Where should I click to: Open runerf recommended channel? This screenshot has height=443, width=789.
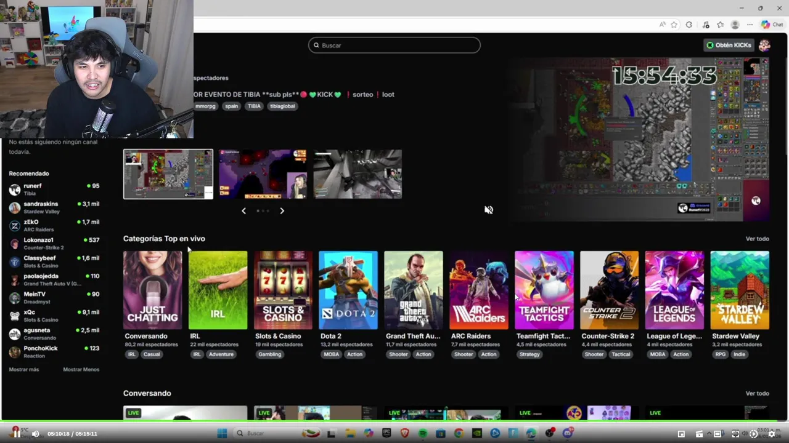point(54,190)
